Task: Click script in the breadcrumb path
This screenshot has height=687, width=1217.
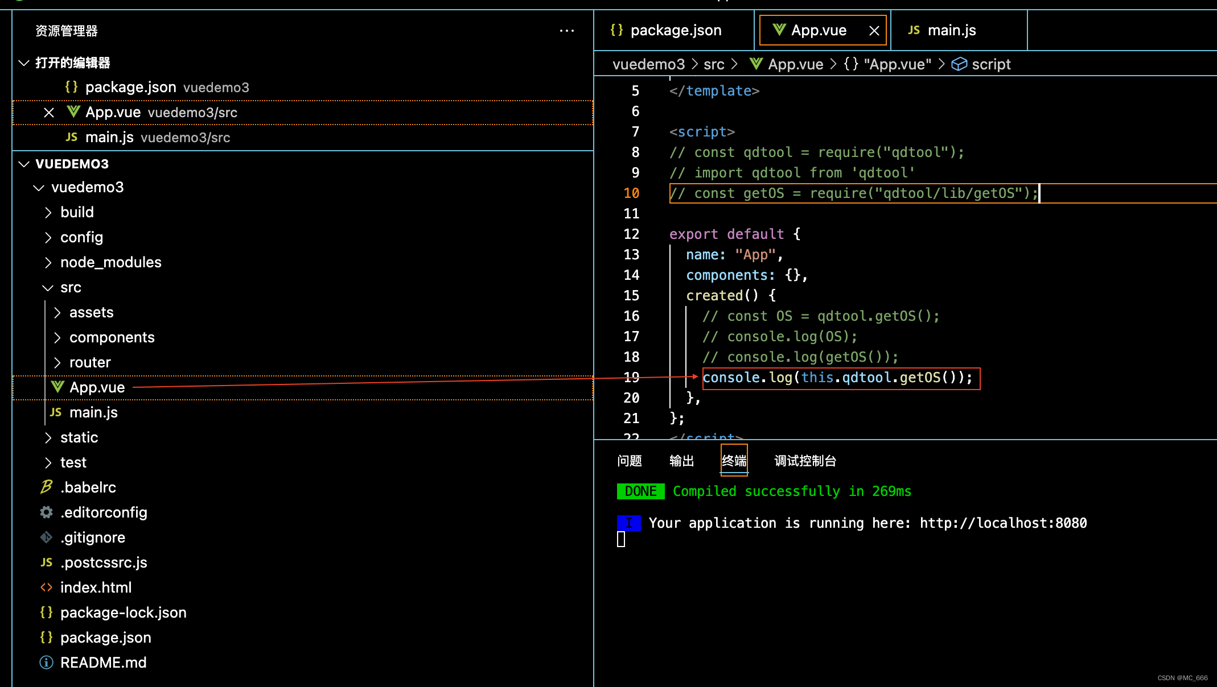Action: (991, 64)
